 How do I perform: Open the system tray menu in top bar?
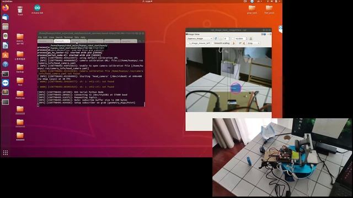274,1
